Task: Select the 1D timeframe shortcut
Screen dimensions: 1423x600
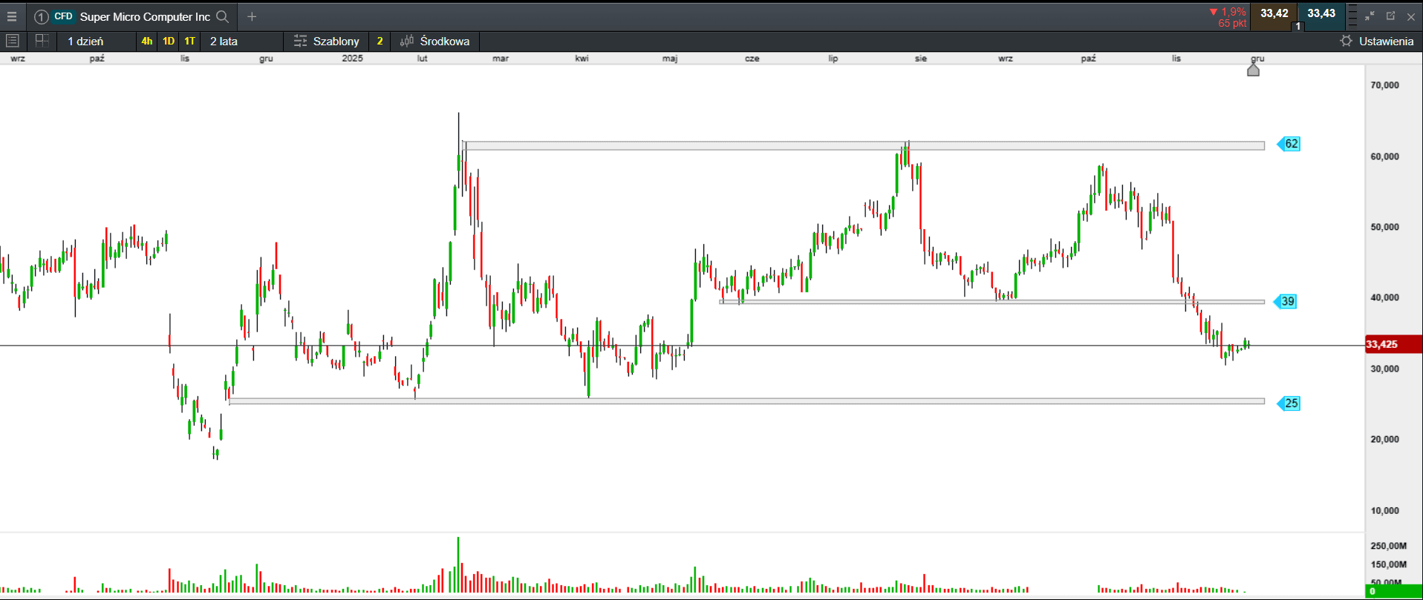Action: [169, 41]
